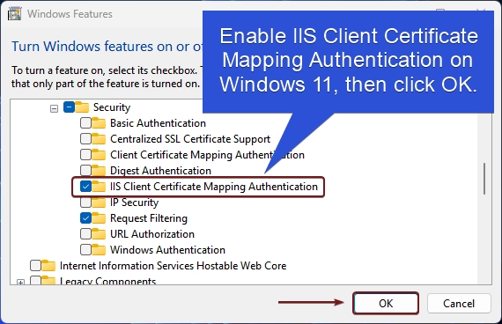Image resolution: width=502 pixels, height=324 pixels.
Task: Collapse the Security tree node
Action: click(54, 109)
